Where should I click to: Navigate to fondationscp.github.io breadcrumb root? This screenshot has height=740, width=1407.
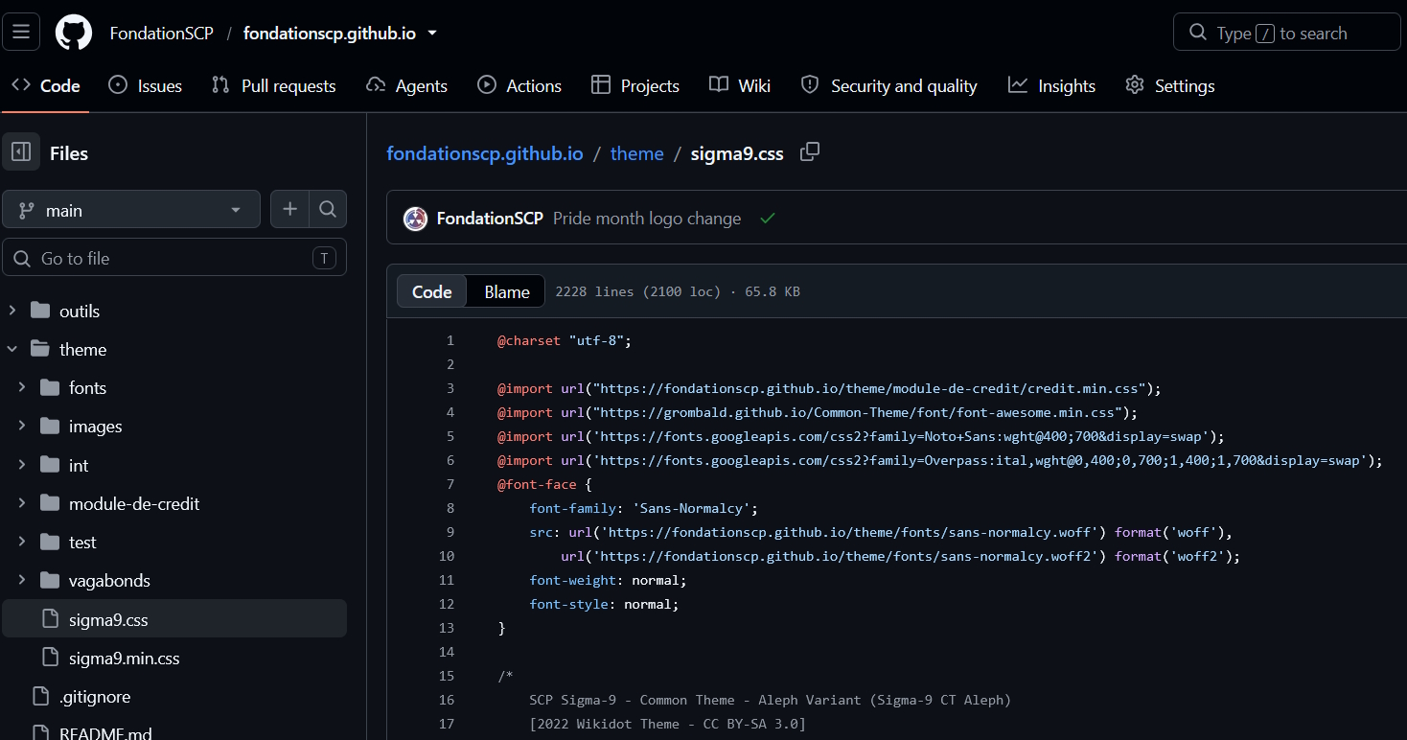484,153
